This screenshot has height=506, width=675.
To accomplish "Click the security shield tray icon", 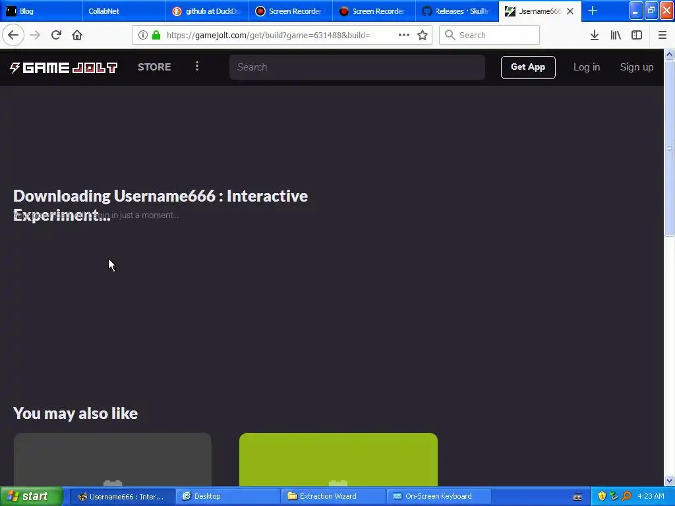I will (602, 496).
